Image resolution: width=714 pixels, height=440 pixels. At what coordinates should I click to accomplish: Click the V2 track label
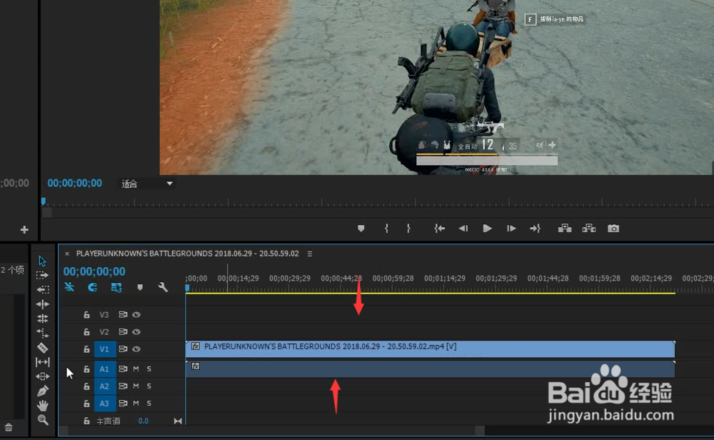click(104, 332)
